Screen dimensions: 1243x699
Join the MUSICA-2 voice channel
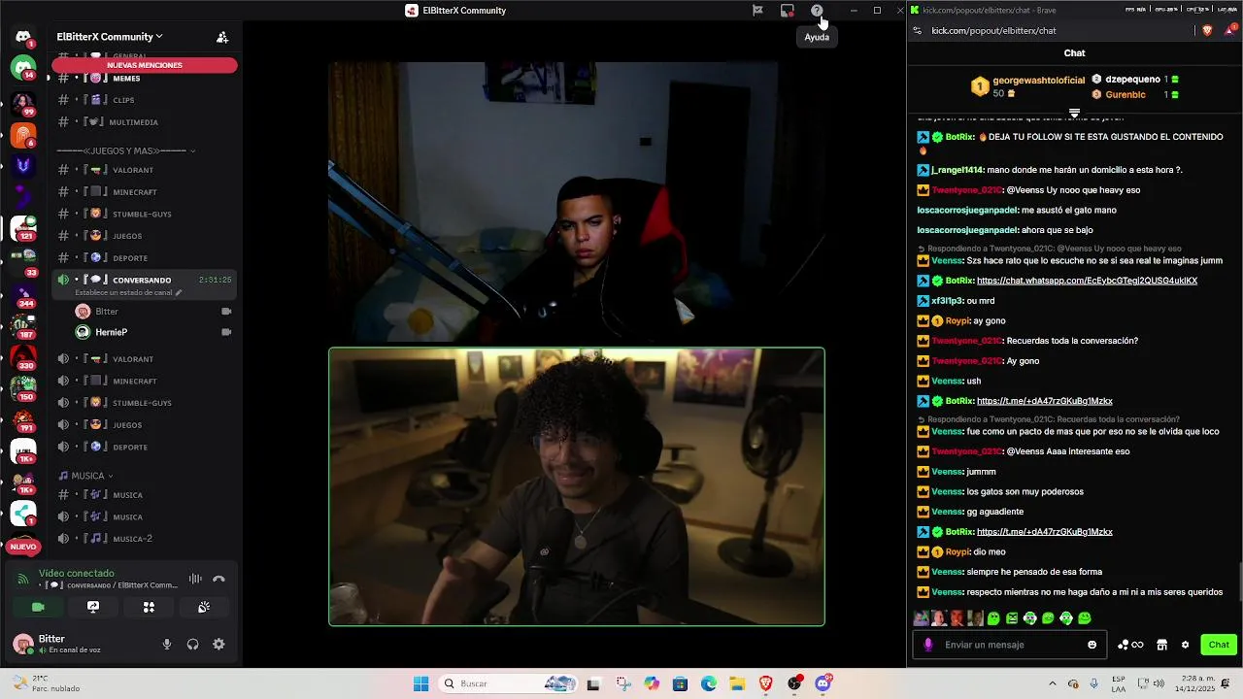pyautogui.click(x=144, y=539)
